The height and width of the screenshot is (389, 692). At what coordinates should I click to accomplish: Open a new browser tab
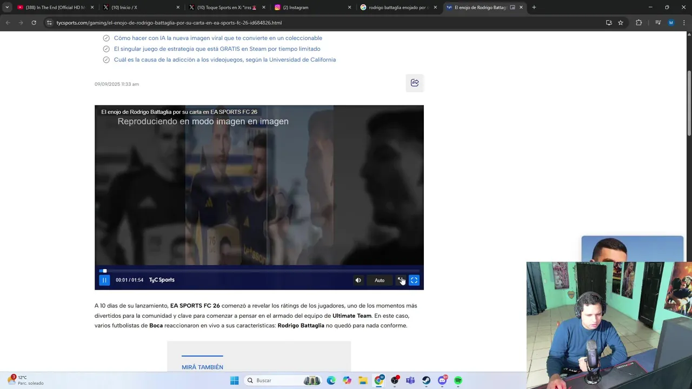tap(534, 8)
